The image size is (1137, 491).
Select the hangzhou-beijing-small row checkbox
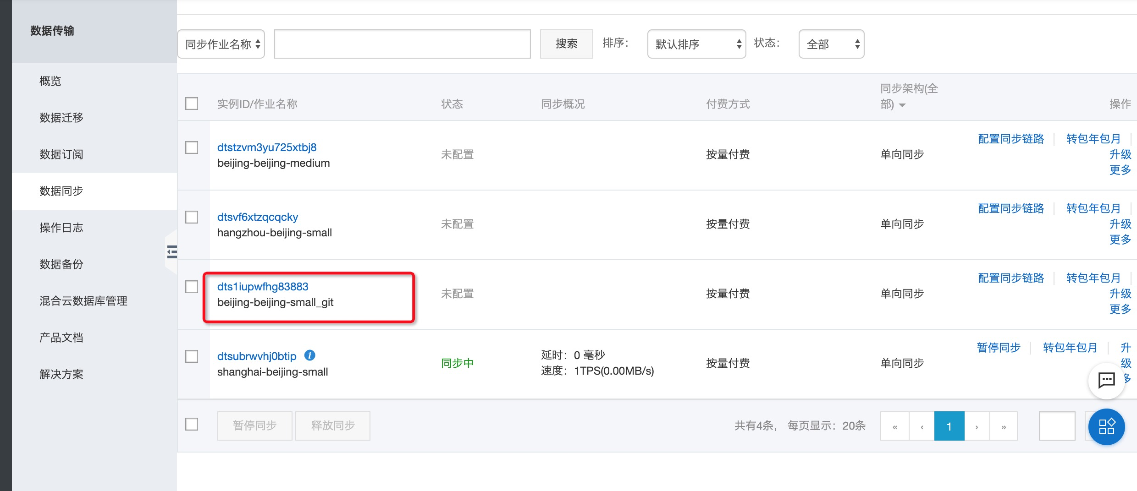pyautogui.click(x=192, y=217)
